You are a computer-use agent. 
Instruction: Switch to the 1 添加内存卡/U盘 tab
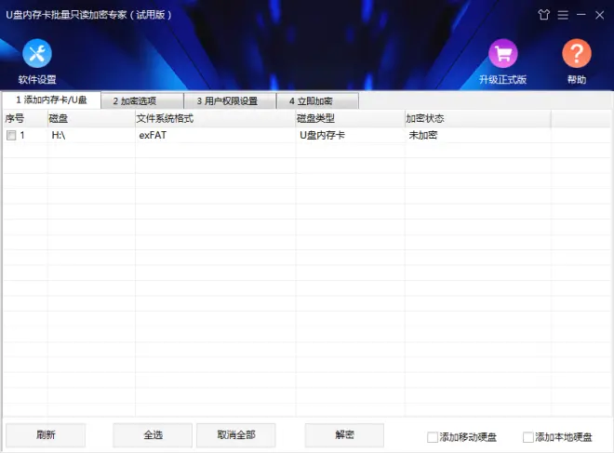[x=51, y=100]
